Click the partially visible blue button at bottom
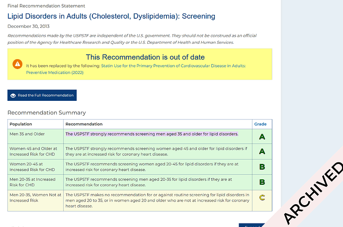 [251, 225]
